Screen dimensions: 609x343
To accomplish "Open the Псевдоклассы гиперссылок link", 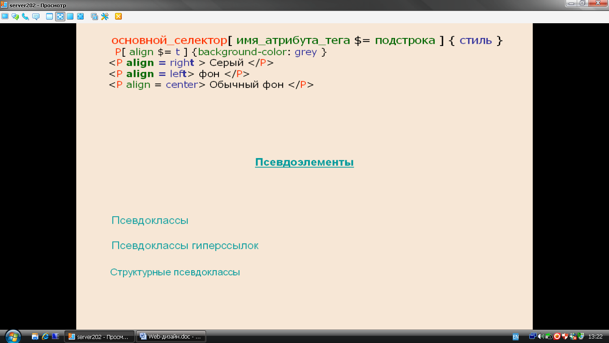I will point(185,246).
